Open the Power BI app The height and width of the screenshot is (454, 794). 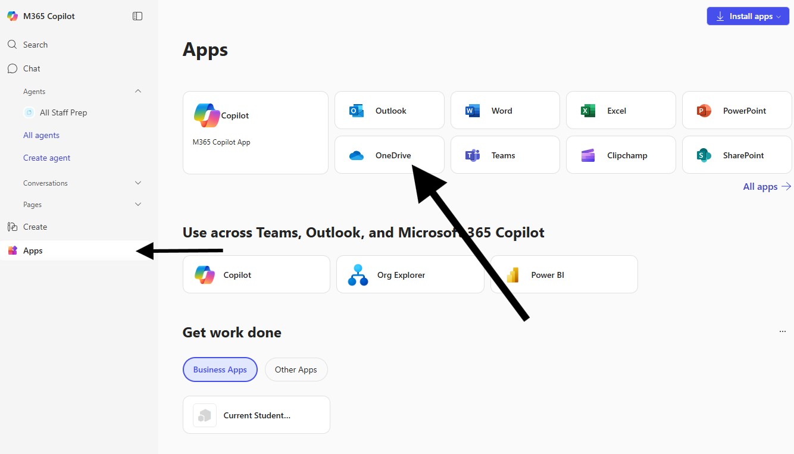(563, 275)
